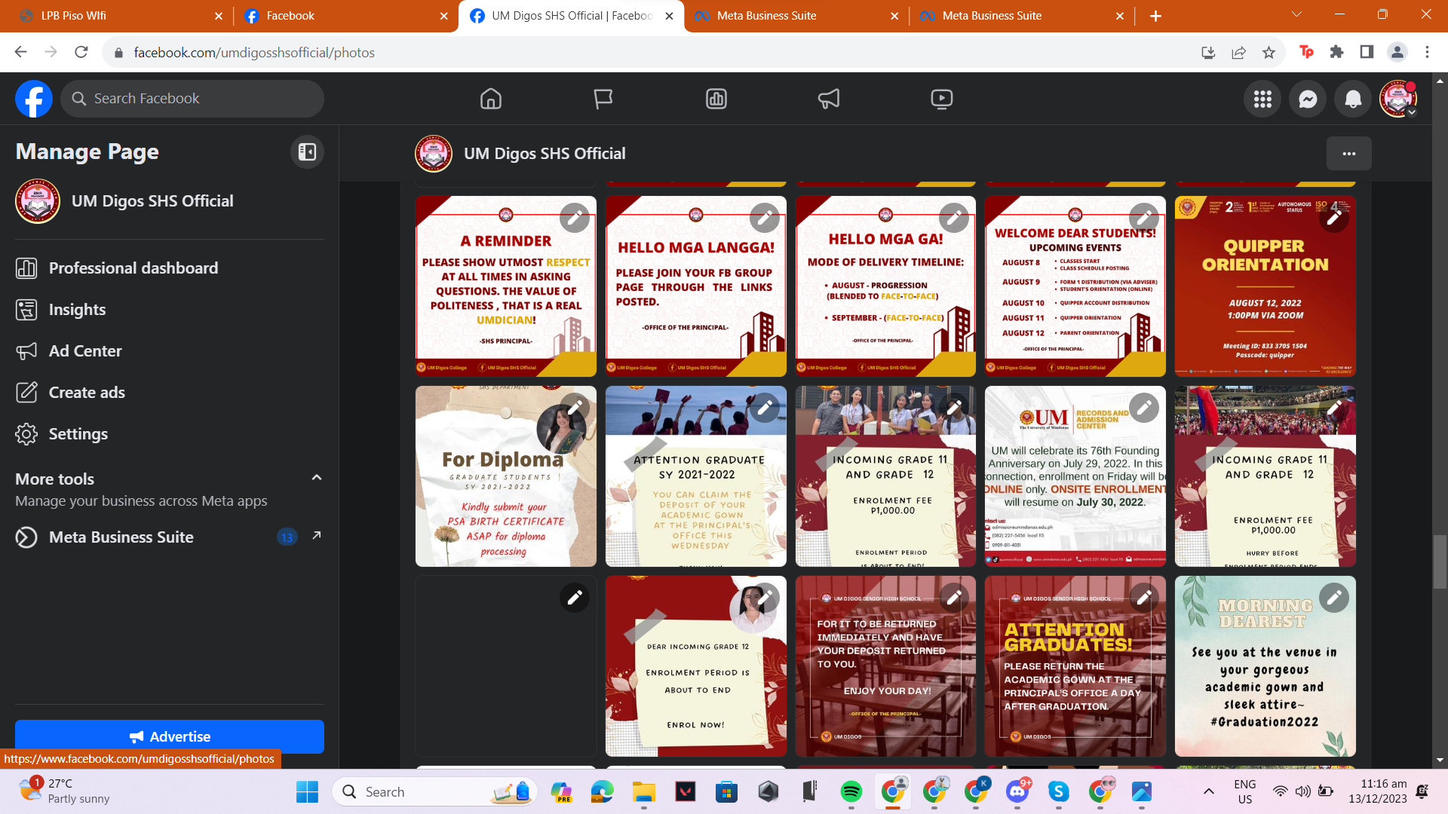Edit the HELLO MGA GA photo pencil icon
The image size is (1448, 814).
pyautogui.click(x=954, y=218)
